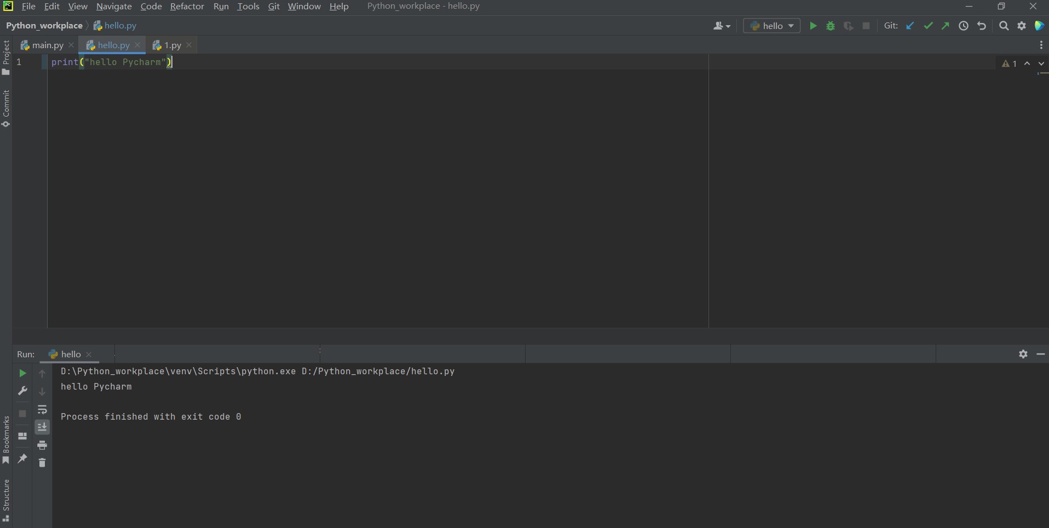Open the Navigate menu
This screenshot has width=1049, height=528.
click(x=114, y=6)
